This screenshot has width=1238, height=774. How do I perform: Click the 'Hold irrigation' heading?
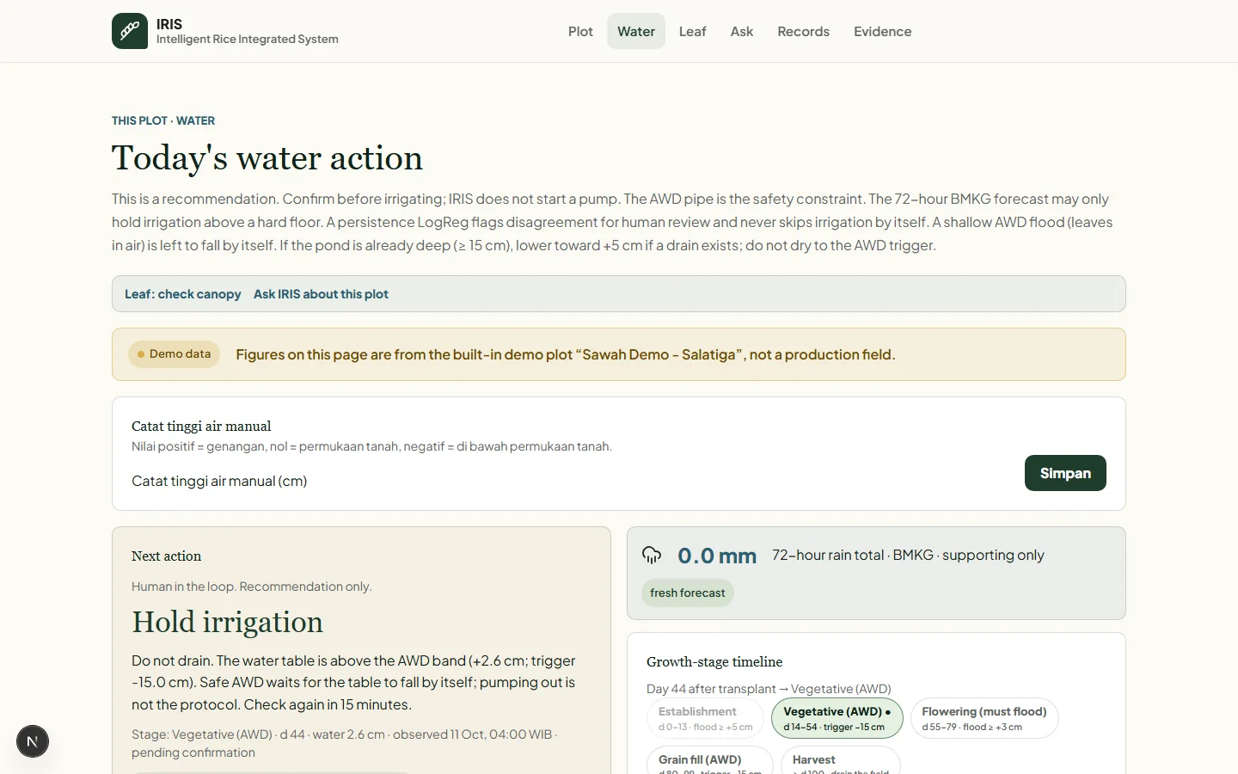(x=228, y=622)
